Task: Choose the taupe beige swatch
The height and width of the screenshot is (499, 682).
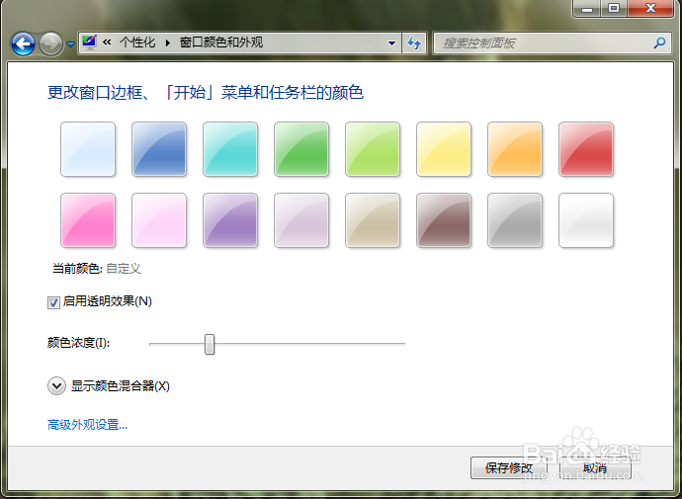Action: 373,220
